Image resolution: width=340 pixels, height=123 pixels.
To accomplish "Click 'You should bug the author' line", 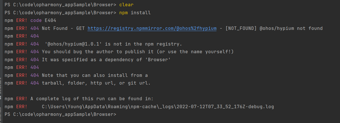I will (138, 52).
